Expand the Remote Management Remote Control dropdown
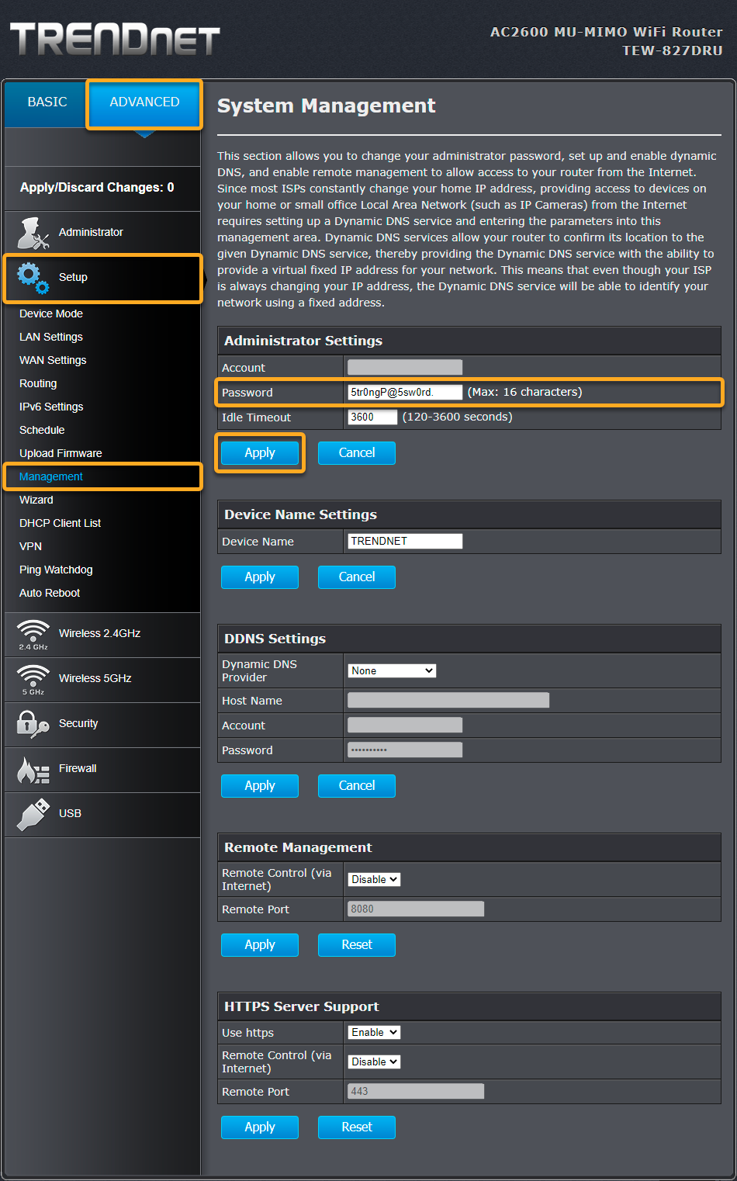 point(374,879)
